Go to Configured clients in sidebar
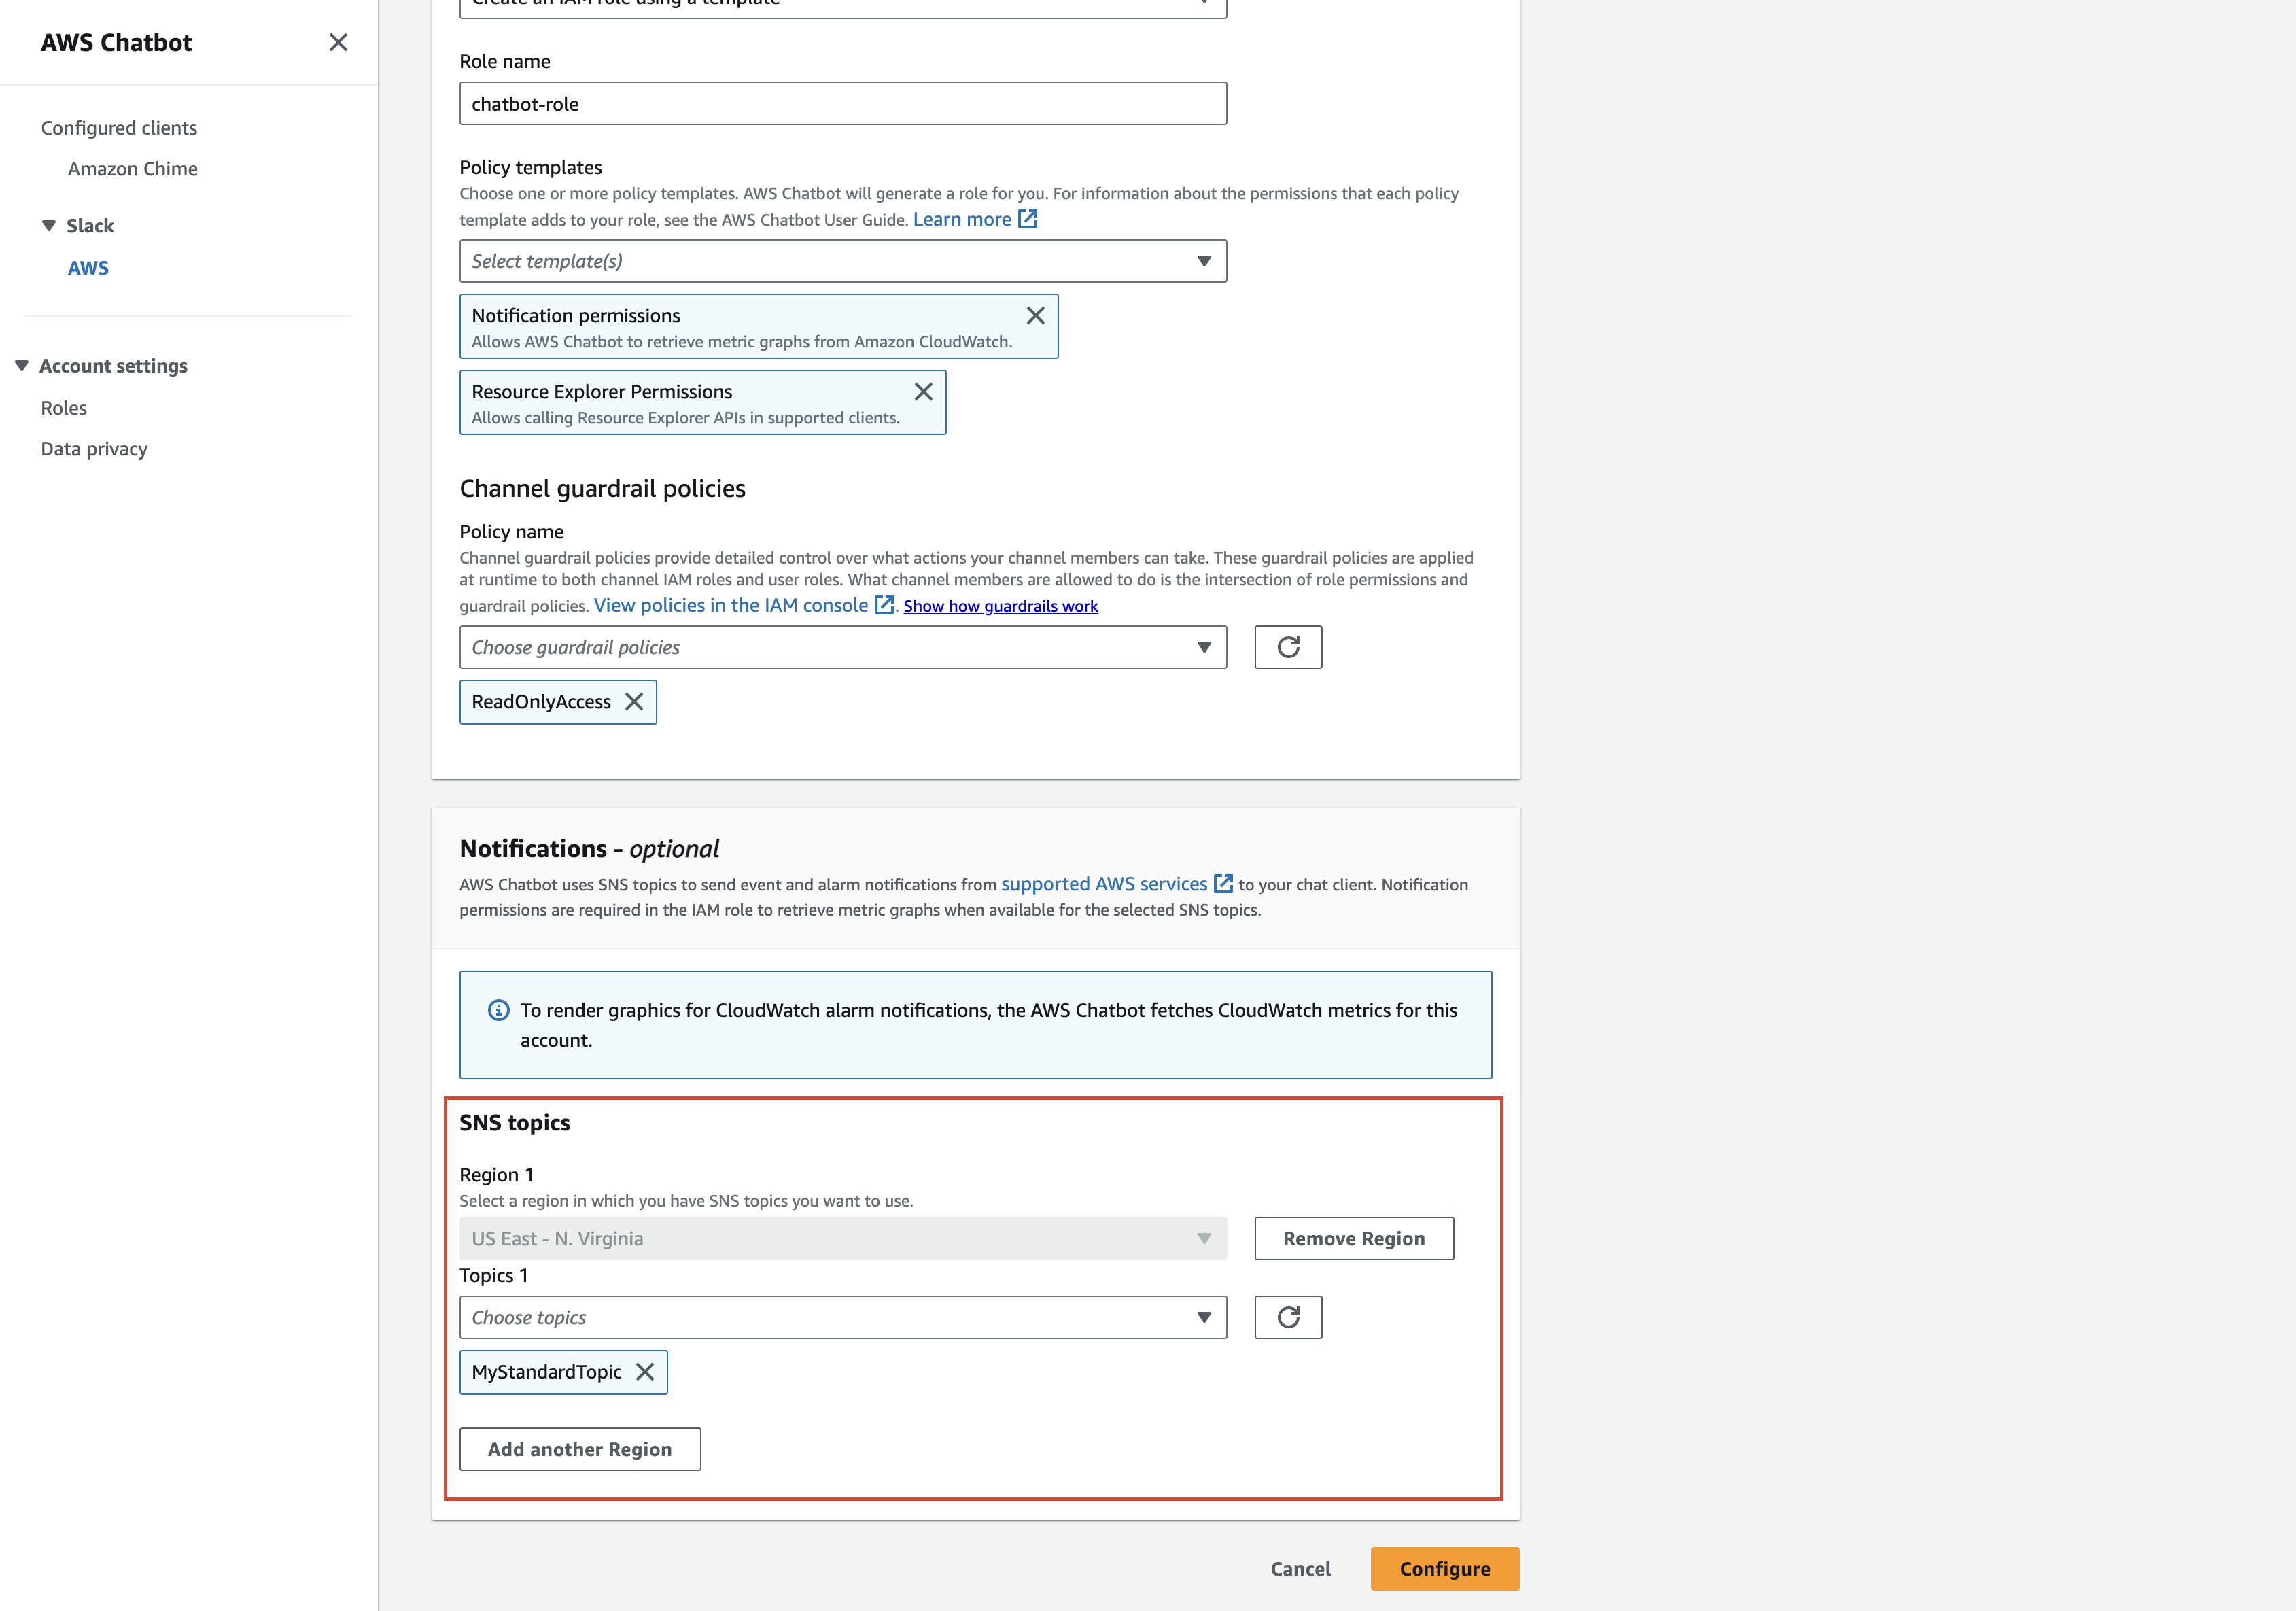2296x1611 pixels. click(x=119, y=128)
